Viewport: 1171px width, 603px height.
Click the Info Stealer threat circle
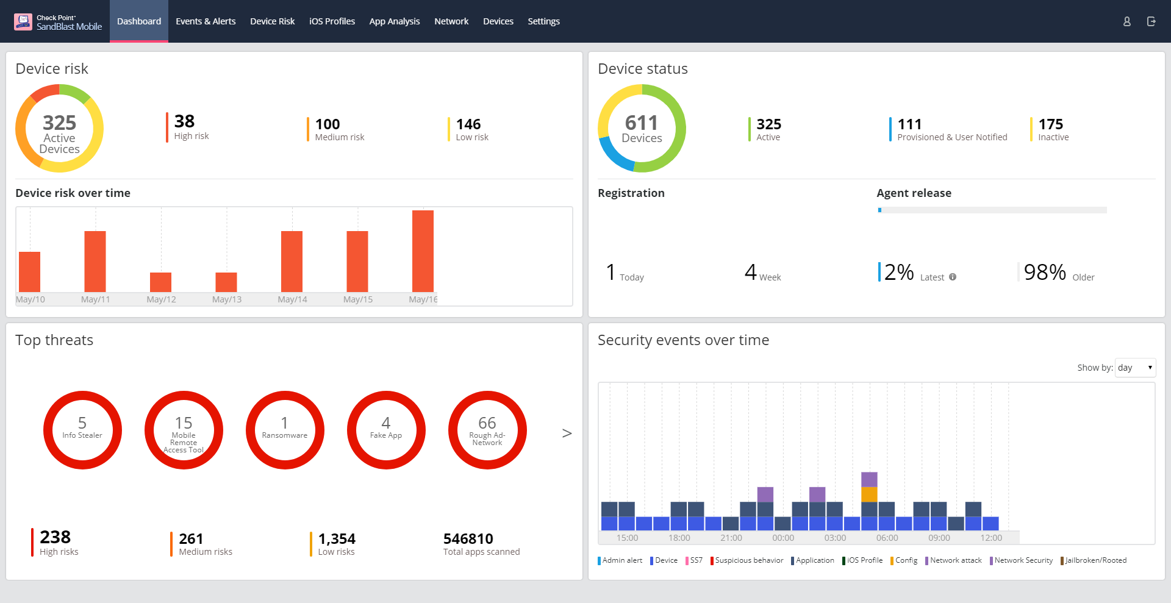point(82,430)
